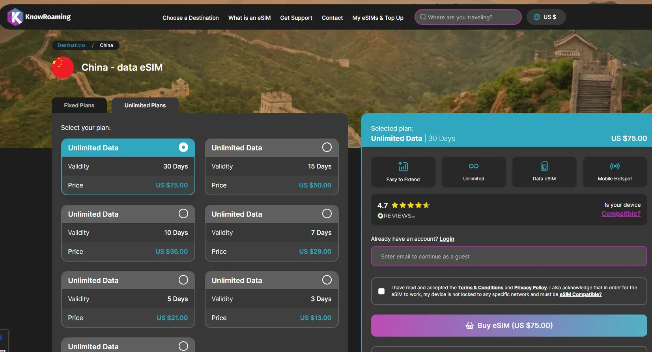This screenshot has height=352, width=652.
Task: Go to My eSIMs & Top Up
Action: pos(378,18)
